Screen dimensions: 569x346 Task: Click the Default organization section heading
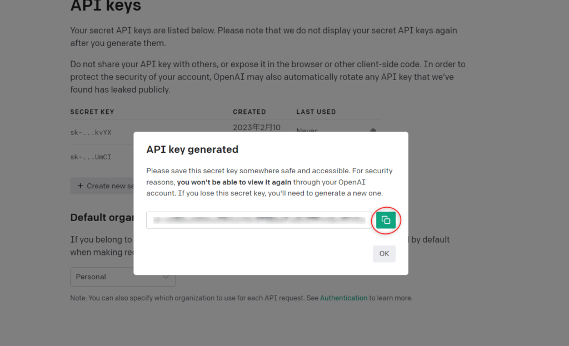coord(102,217)
